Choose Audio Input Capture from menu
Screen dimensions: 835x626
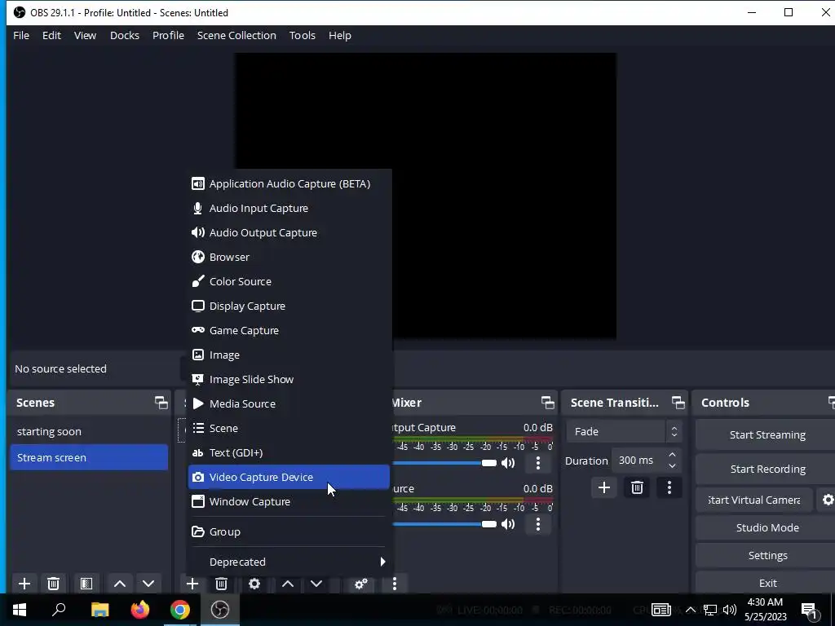289,208
